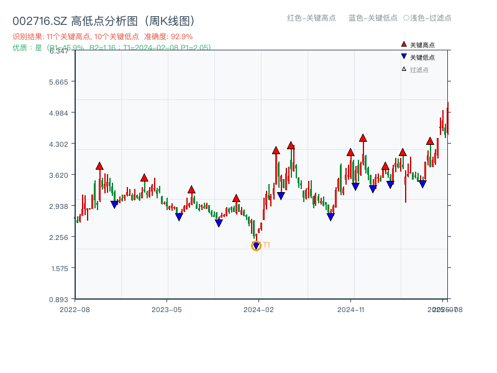Toggle the 关键低点 legend entry
The image size is (497, 373).
(x=417, y=57)
